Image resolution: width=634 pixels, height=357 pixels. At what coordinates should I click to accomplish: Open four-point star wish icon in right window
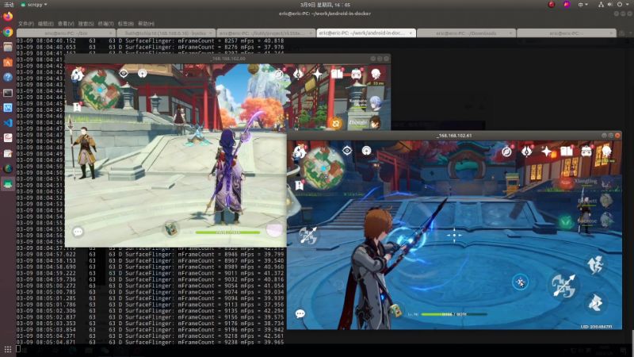click(546, 152)
